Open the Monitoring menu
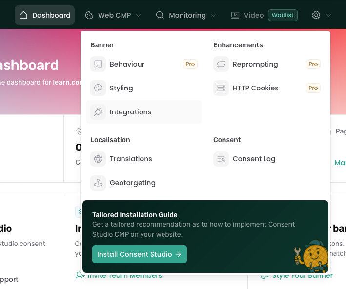Image resolution: width=346 pixels, height=289 pixels. 186,15
